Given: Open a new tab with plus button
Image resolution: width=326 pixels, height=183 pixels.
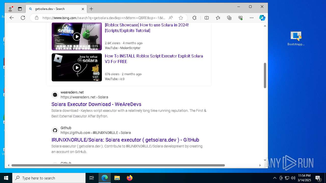Looking at the screenshot, I should click(91, 9).
